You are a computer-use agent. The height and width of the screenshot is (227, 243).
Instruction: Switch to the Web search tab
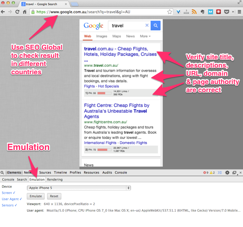click(87, 36)
